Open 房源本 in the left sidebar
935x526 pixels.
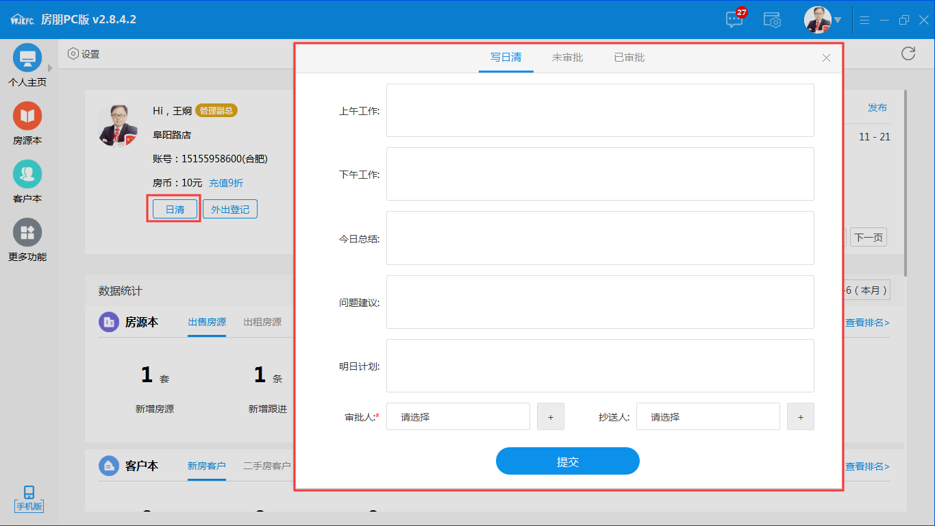[x=27, y=124]
